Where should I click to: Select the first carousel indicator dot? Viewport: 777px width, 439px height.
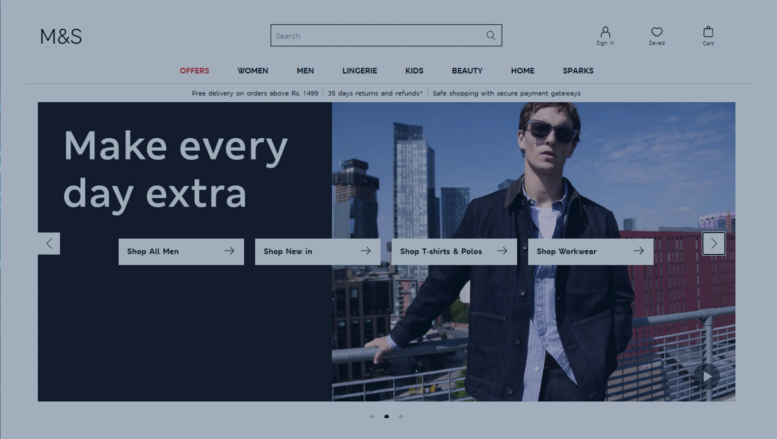tap(372, 416)
